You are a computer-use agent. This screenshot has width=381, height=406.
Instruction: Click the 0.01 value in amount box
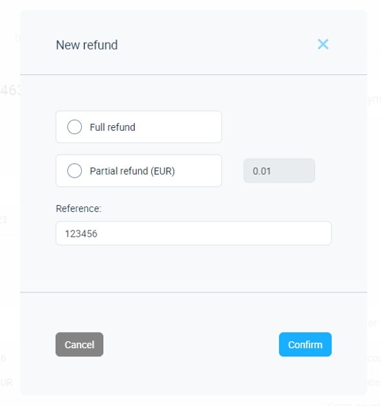[261, 171]
